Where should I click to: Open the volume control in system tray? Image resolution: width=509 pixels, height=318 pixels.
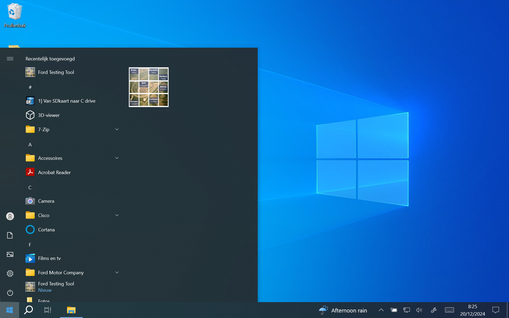419,310
